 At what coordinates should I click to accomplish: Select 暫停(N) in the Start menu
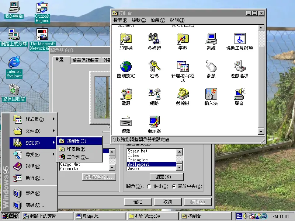coord(33,193)
